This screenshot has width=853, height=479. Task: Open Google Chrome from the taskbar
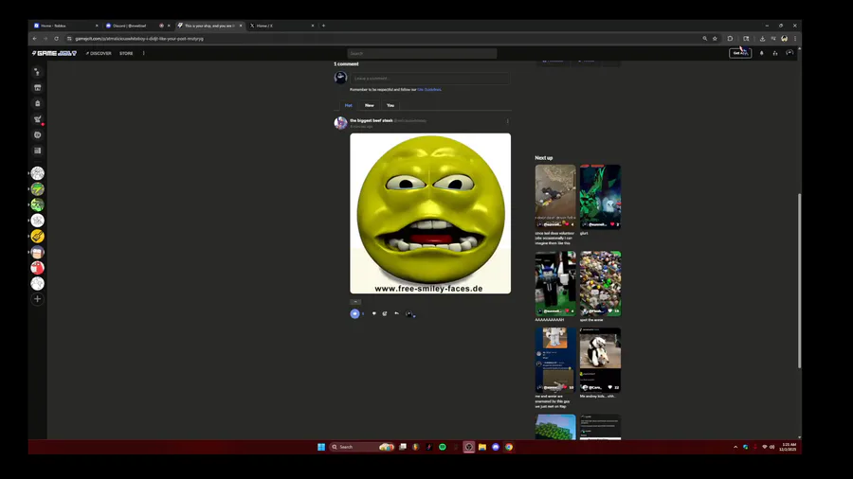[x=509, y=447]
